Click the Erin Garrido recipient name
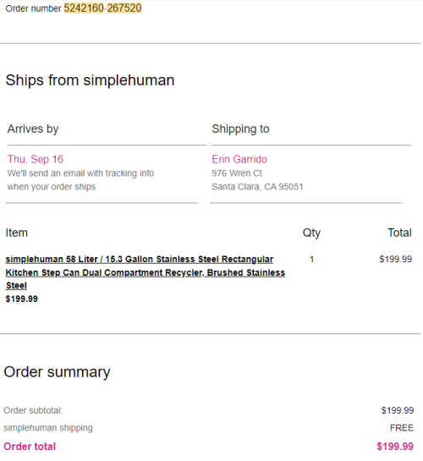Image resolution: width=423 pixels, height=461 pixels. (x=239, y=159)
